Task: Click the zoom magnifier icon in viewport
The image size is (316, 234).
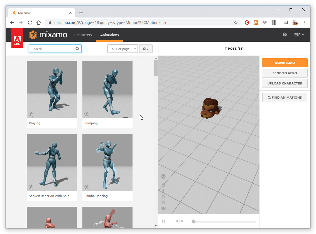Action: pyautogui.click(x=163, y=197)
